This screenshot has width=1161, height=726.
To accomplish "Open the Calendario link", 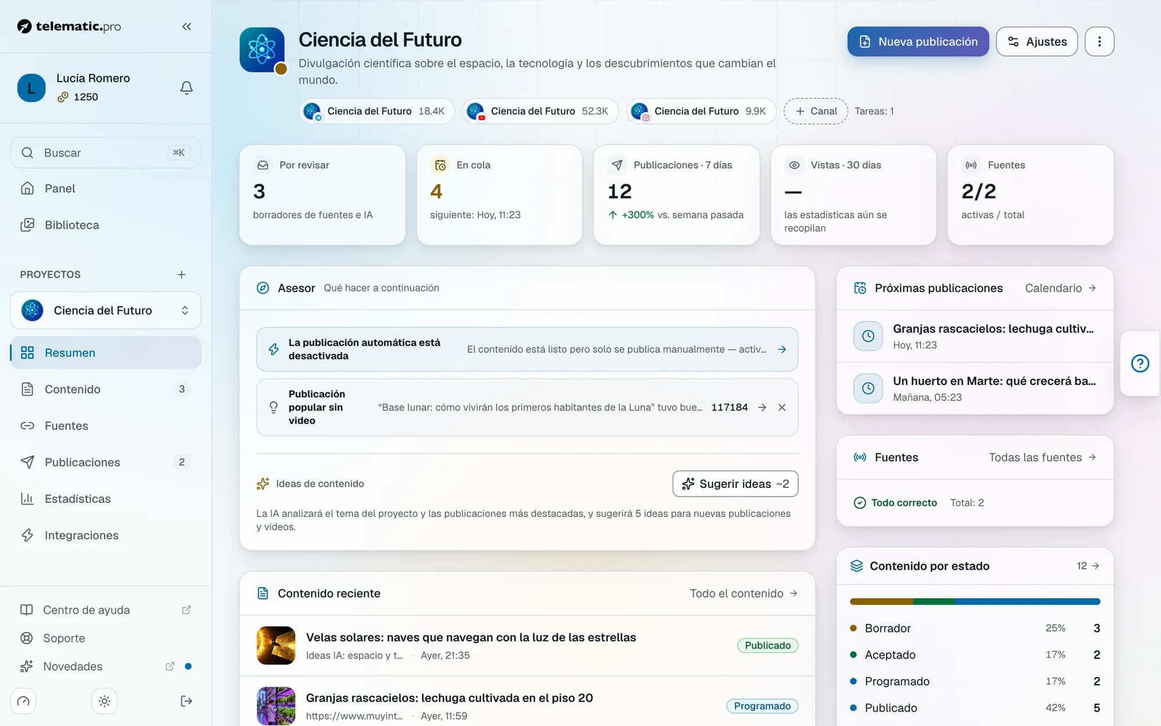I will click(x=1060, y=288).
